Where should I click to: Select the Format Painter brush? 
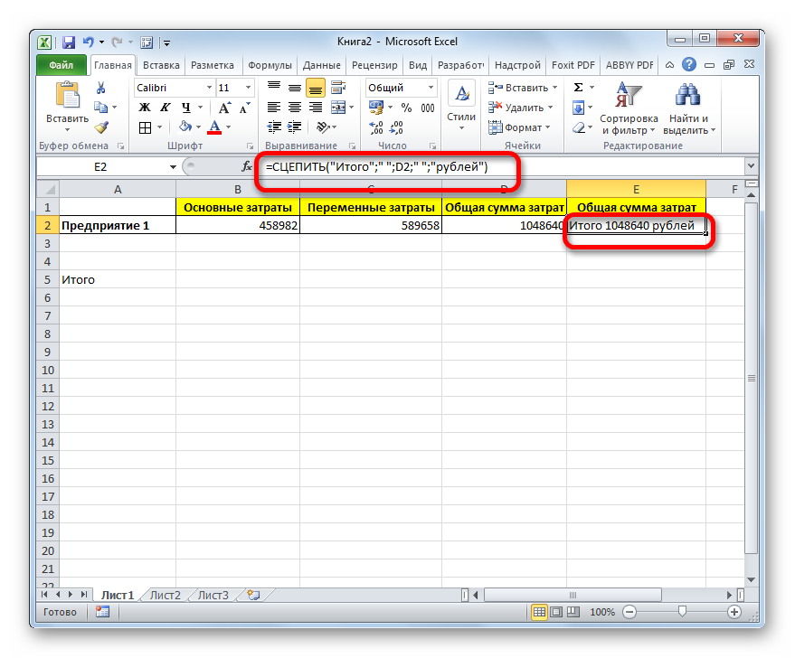pyautogui.click(x=101, y=127)
